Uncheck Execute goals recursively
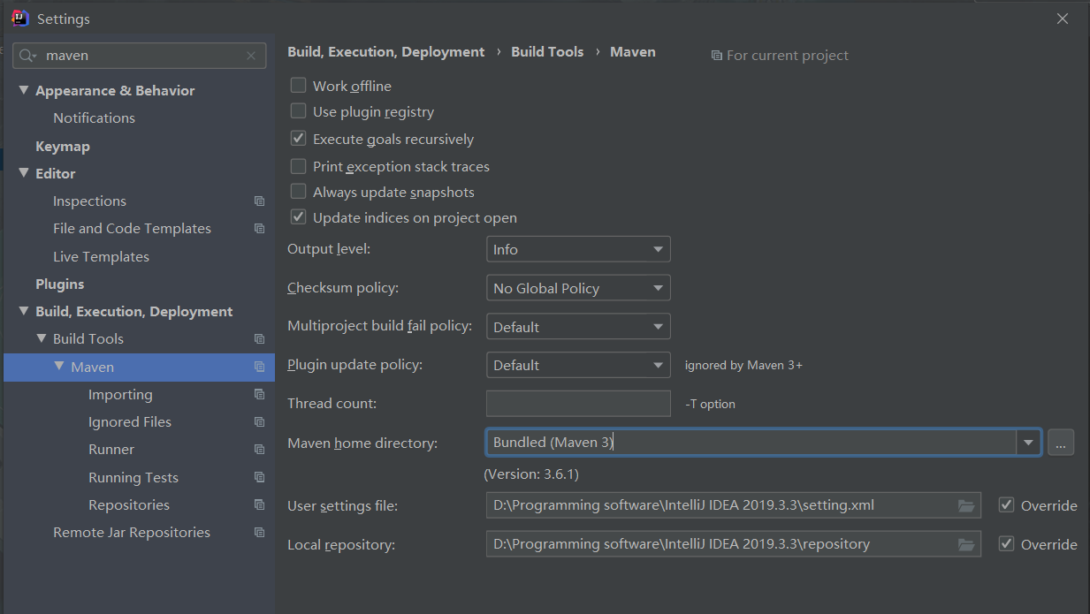The image size is (1090, 614). [x=299, y=139]
